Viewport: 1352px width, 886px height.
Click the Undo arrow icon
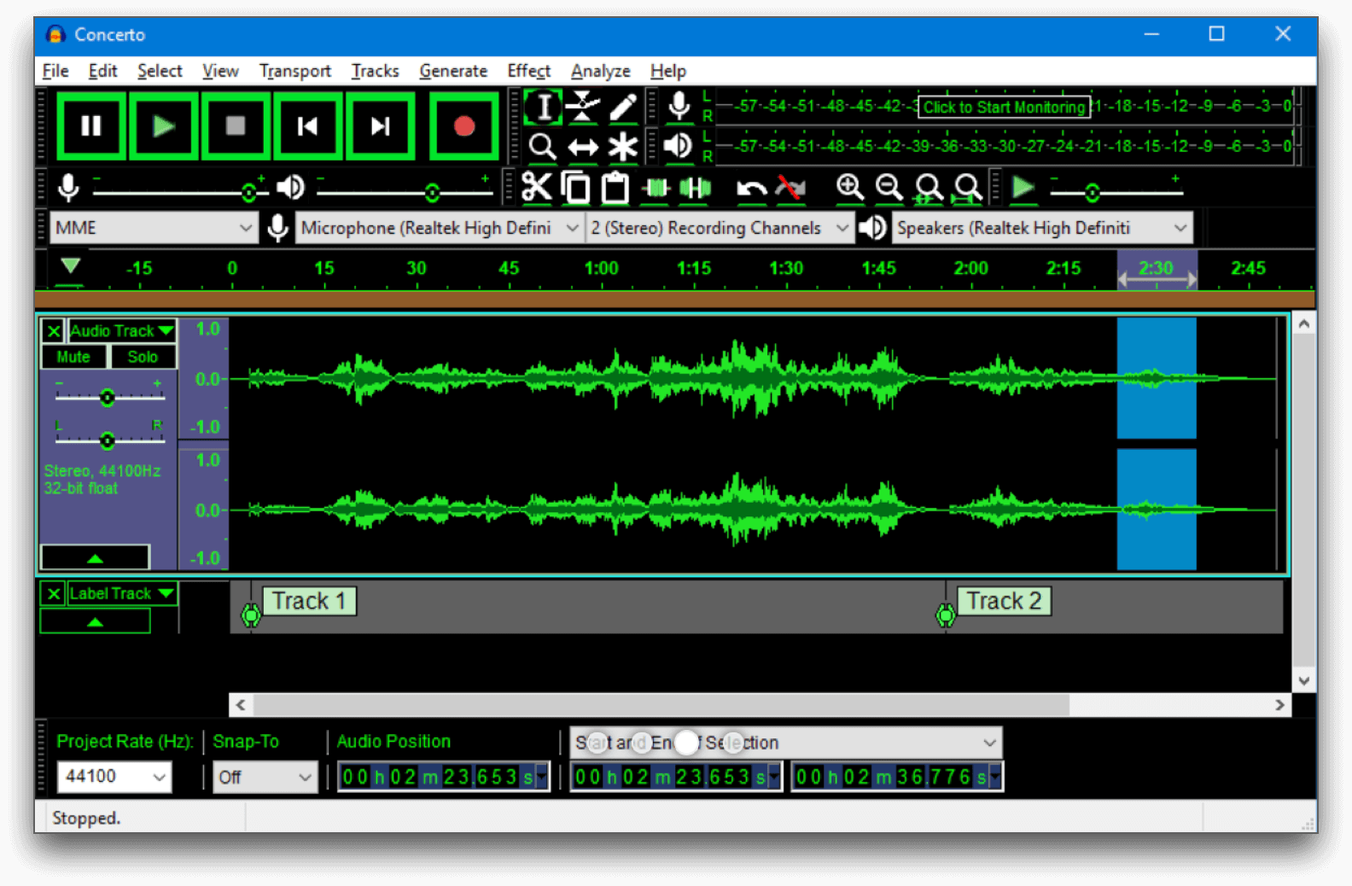tap(750, 188)
